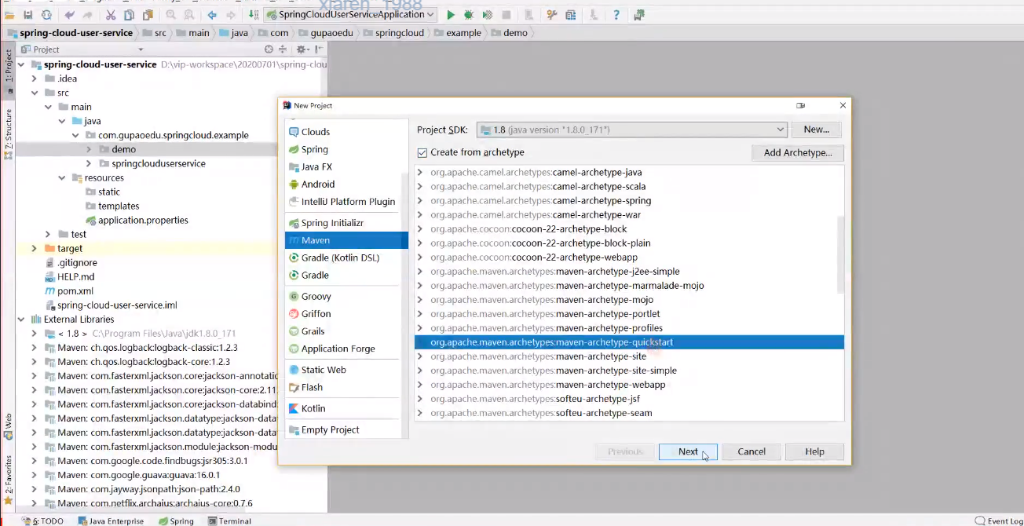Viewport: 1024px width, 526px height.
Task: Click the archetype list vertical scrollbar
Action: (x=840, y=254)
